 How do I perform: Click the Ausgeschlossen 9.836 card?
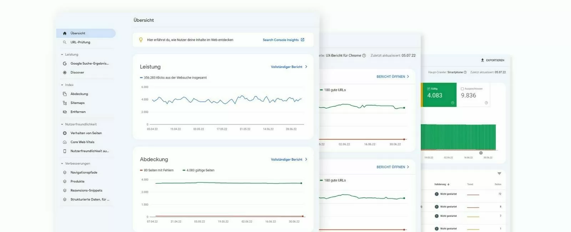coord(474,95)
